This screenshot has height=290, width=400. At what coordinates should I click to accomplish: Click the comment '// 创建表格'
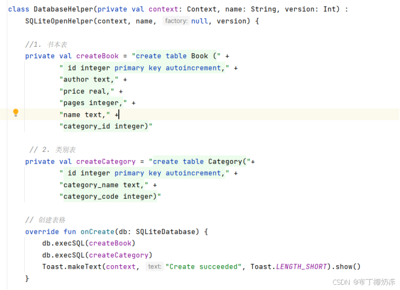[x=45, y=220]
